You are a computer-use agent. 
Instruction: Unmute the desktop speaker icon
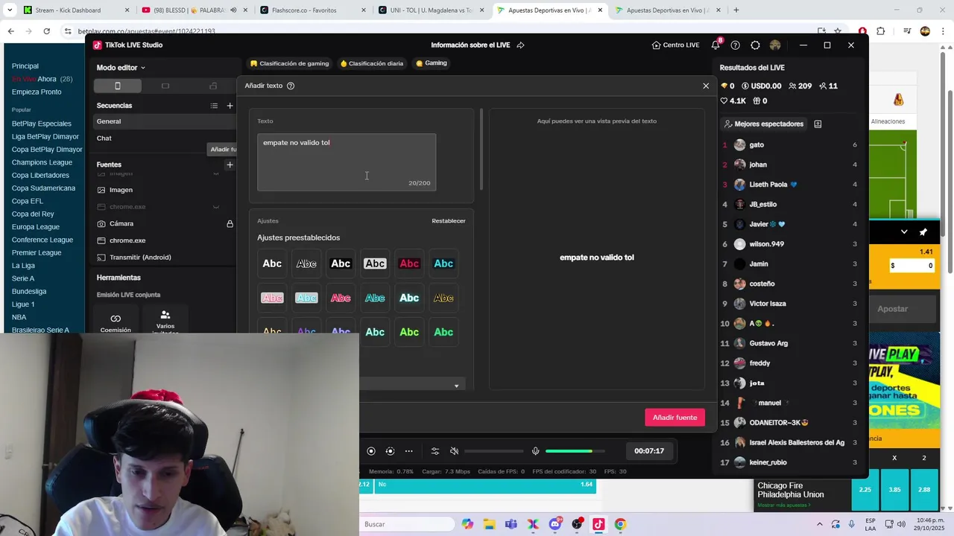tap(455, 451)
